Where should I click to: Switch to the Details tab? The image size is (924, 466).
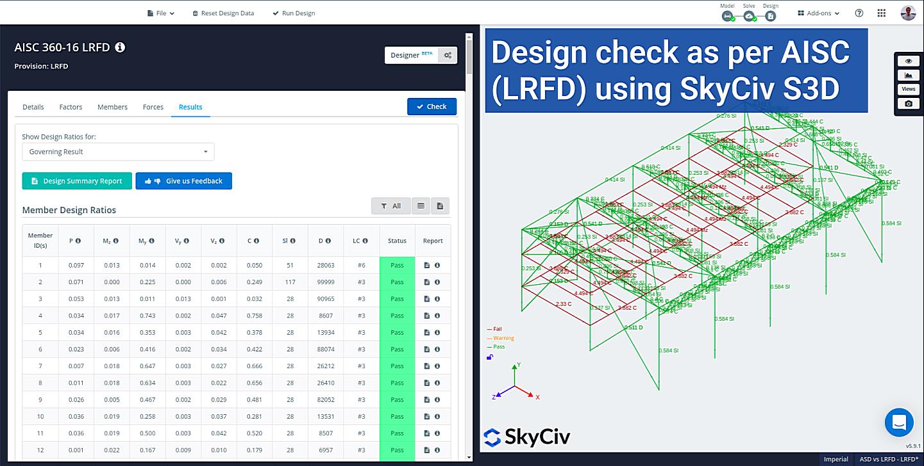(x=33, y=107)
